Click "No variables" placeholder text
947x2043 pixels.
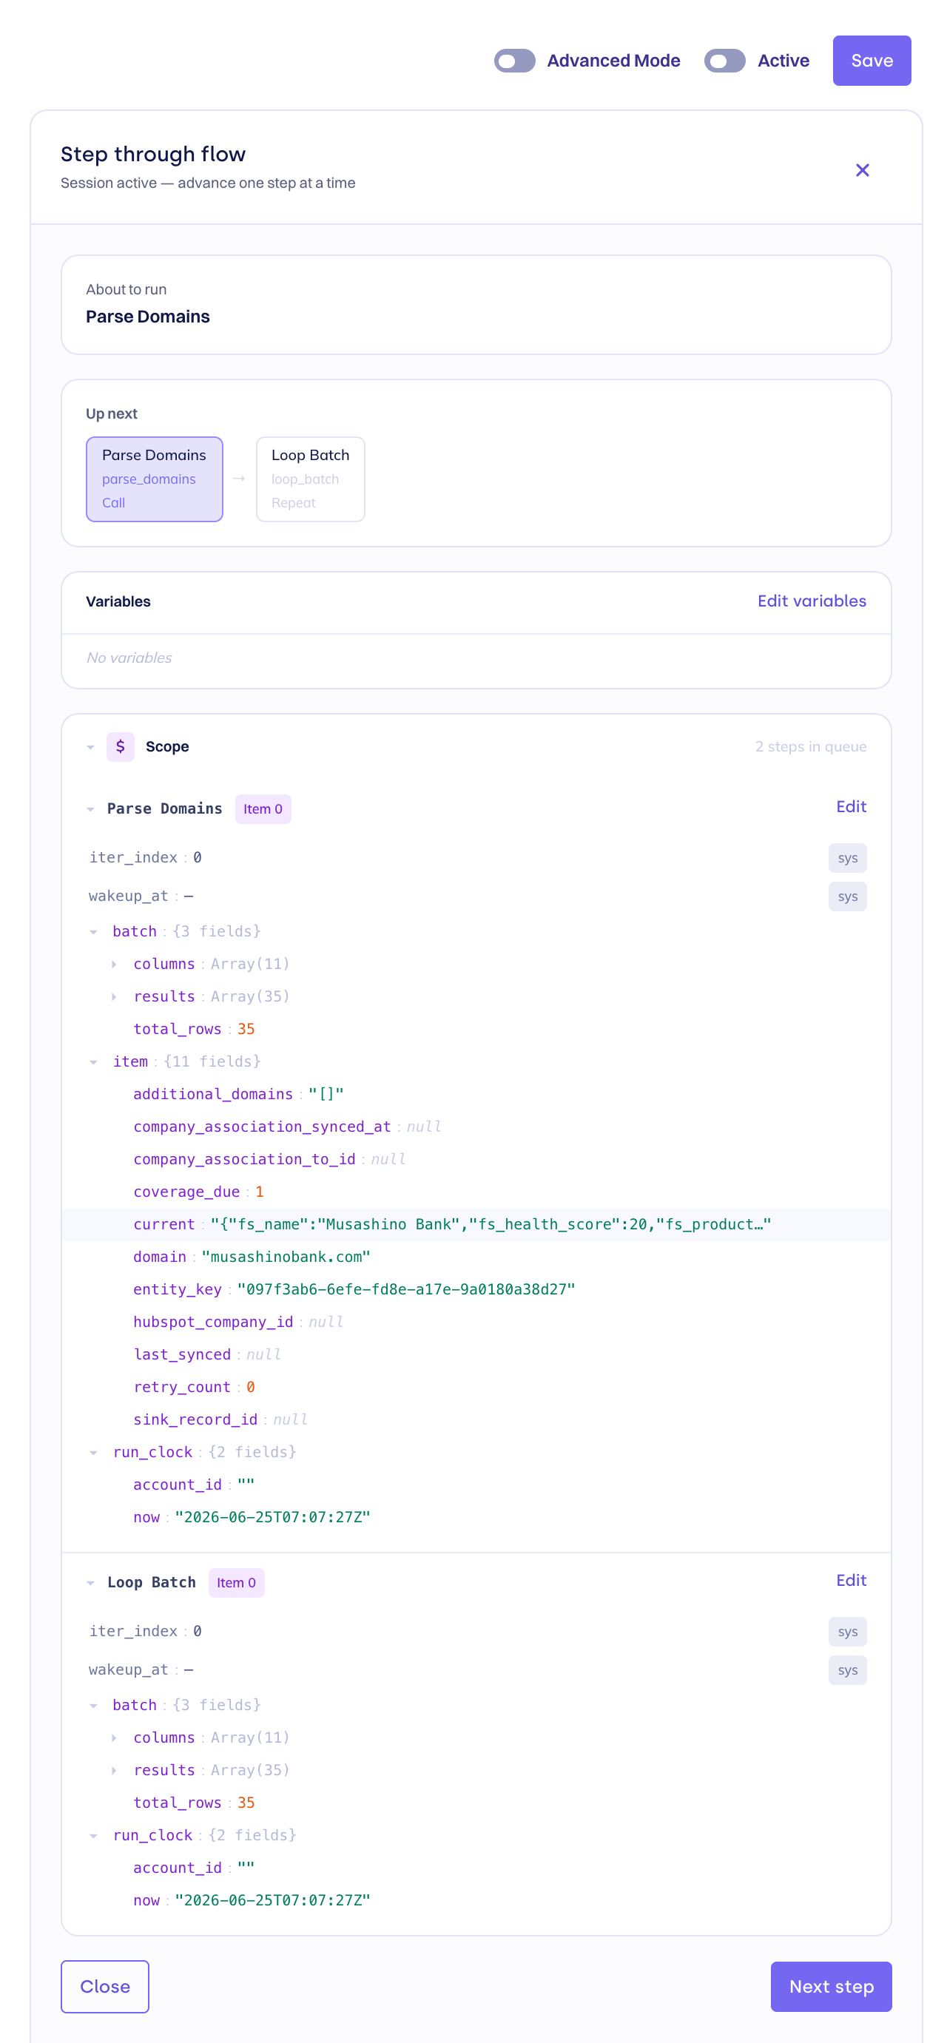(x=129, y=658)
